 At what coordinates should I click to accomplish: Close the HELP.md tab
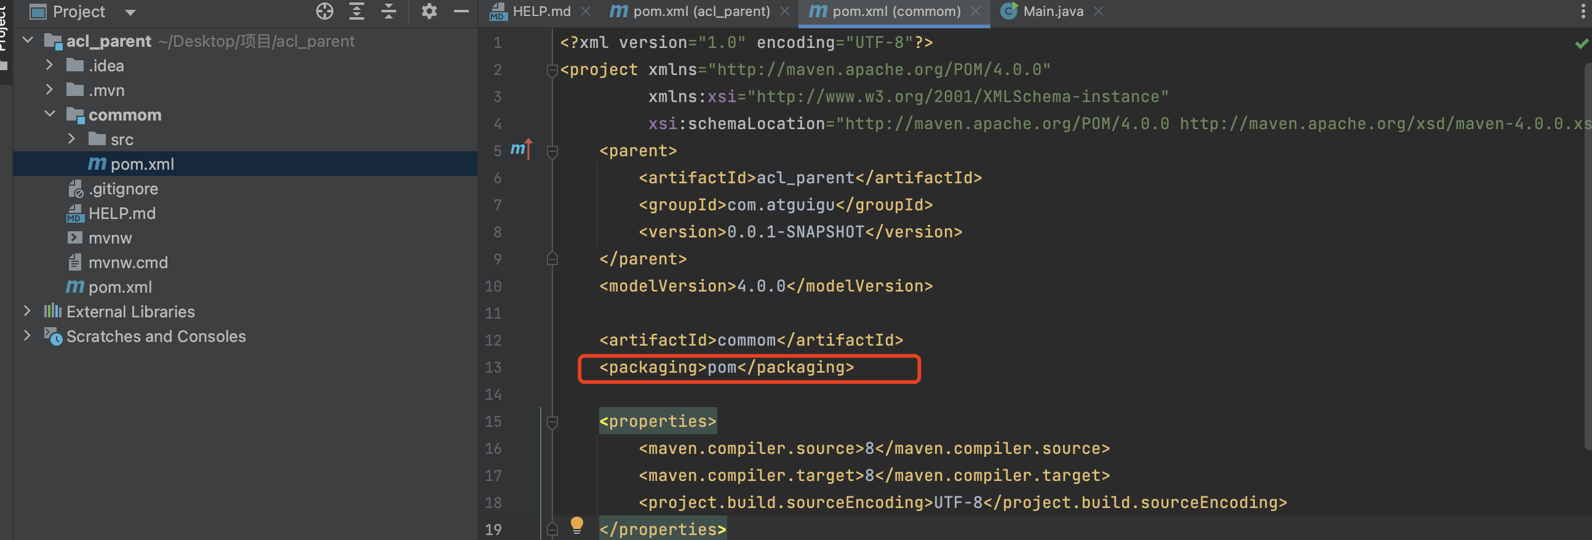coord(586,11)
